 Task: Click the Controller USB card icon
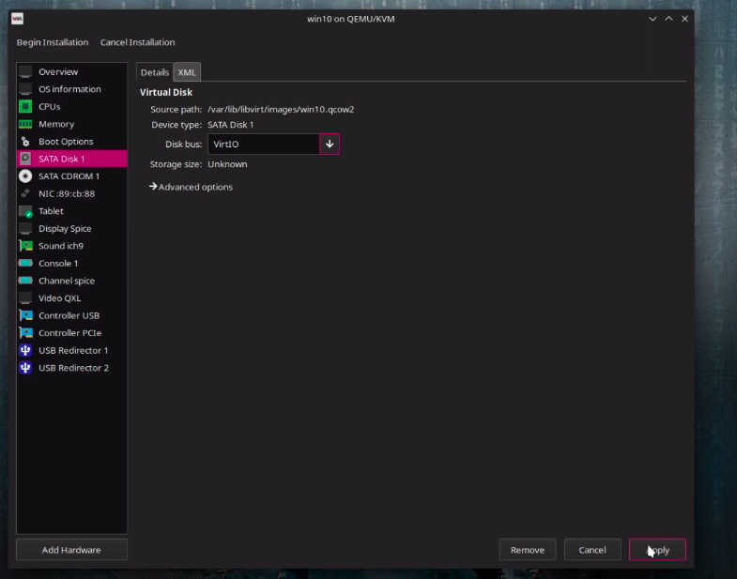pos(25,315)
